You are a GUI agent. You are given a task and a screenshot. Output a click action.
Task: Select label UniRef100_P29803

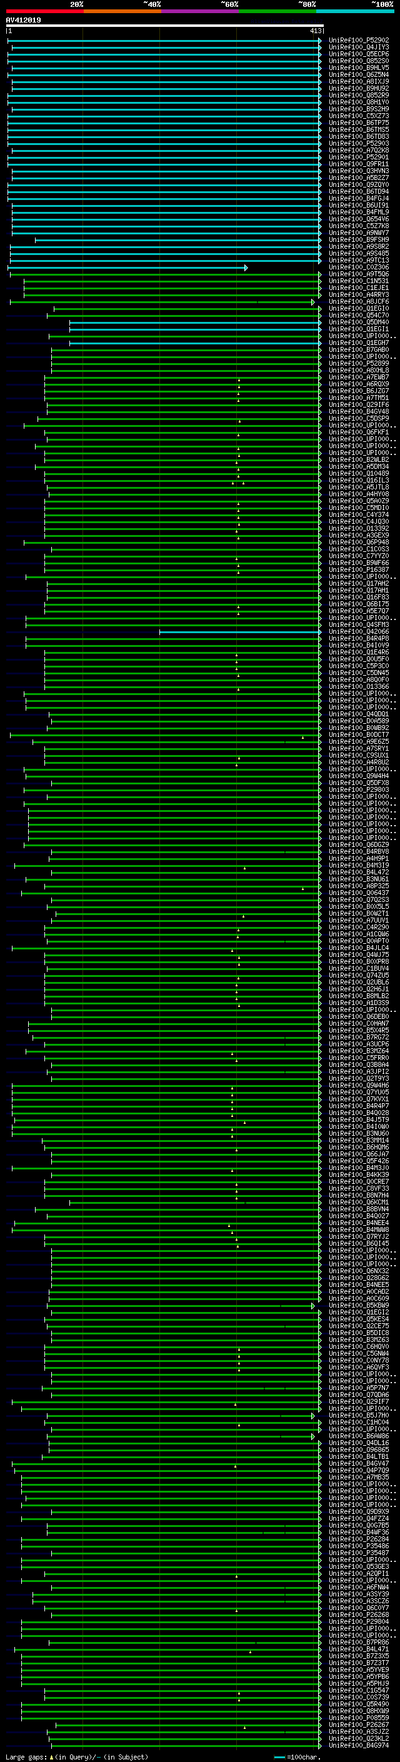click(x=359, y=790)
